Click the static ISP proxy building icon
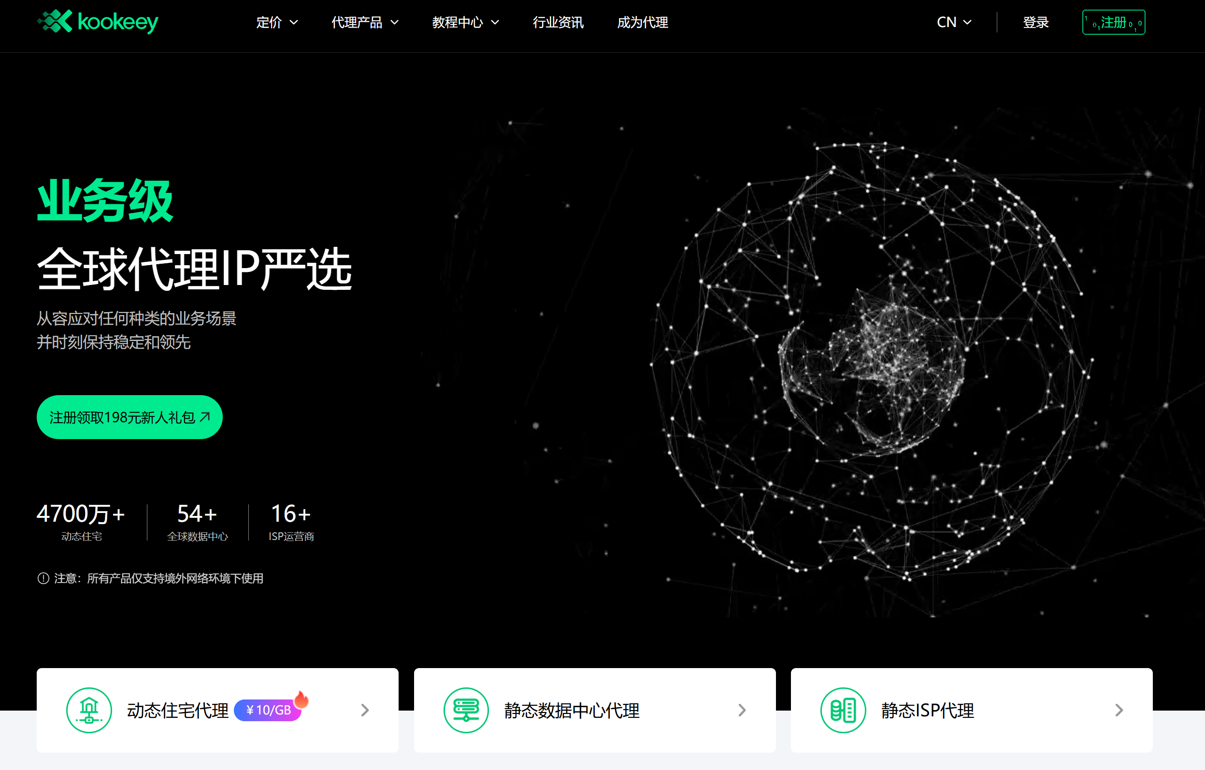Screen dimensions: 1205x770 [x=843, y=710]
